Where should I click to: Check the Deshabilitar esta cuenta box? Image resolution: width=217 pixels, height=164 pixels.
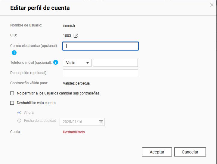[12, 103]
